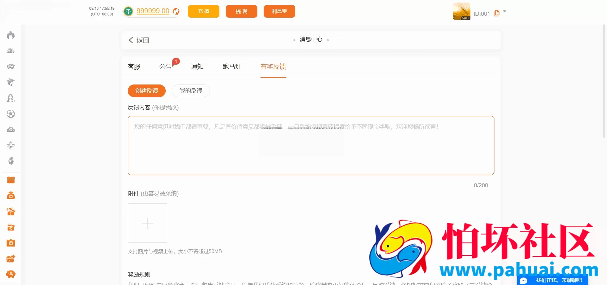Switch to the 跑马灯 tab
607x285 pixels.
[232, 67]
